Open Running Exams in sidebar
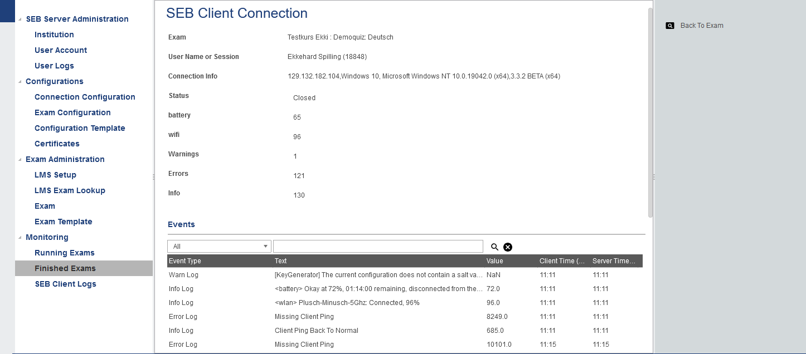The width and height of the screenshot is (806, 354). click(x=65, y=253)
